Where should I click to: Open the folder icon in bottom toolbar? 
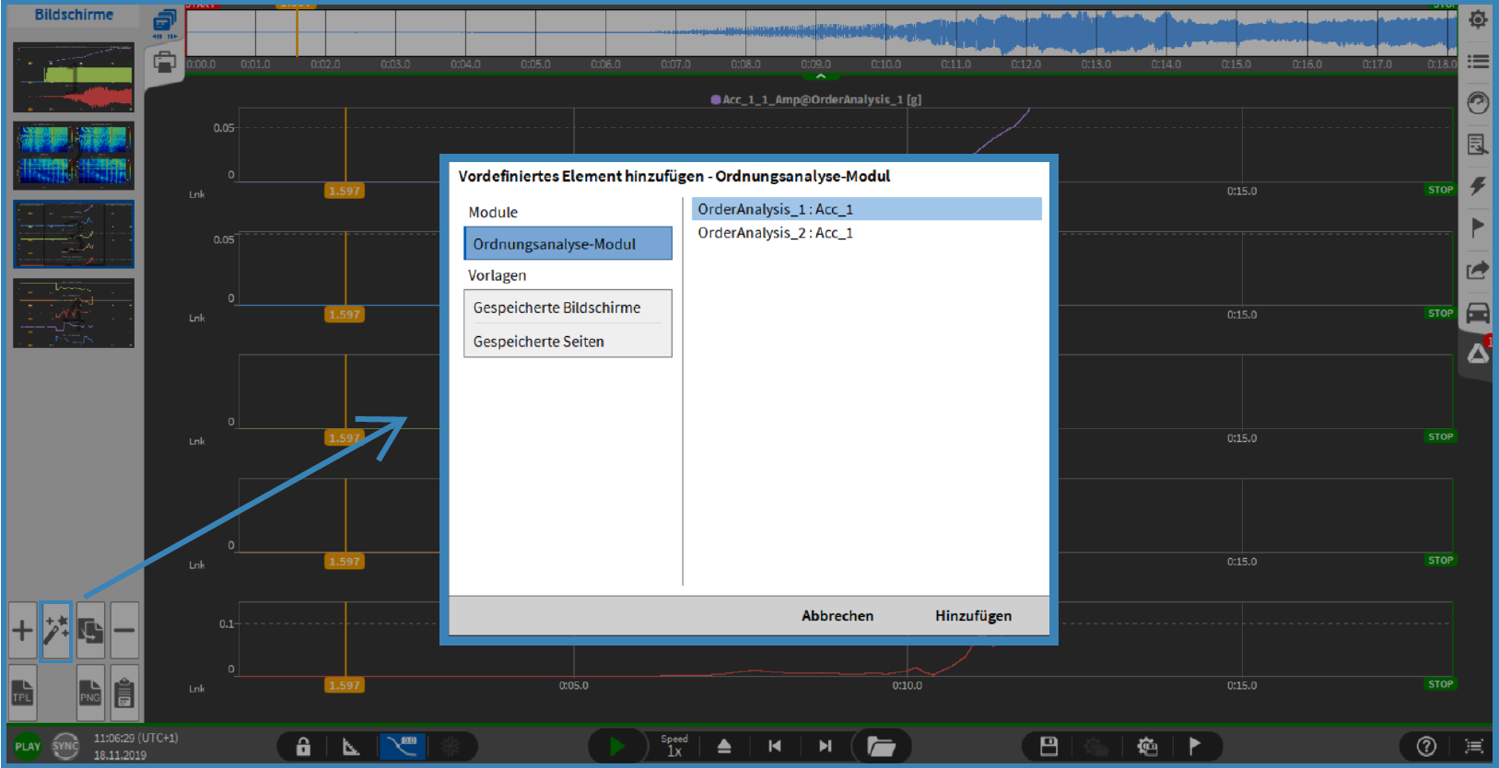(x=881, y=746)
